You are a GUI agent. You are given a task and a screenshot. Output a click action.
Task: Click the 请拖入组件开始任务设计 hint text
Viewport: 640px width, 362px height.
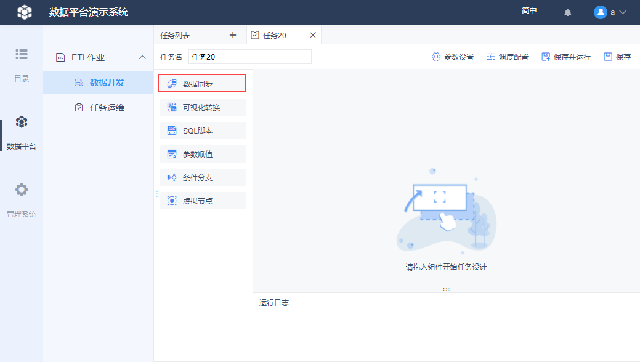446,267
